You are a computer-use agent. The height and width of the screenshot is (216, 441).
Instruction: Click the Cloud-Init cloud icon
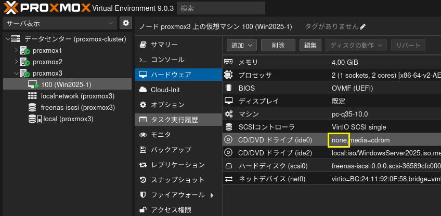click(x=143, y=90)
